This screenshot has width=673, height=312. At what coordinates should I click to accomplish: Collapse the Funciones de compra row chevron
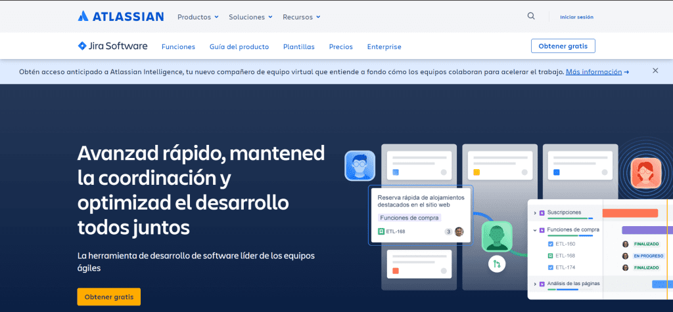[535, 230]
